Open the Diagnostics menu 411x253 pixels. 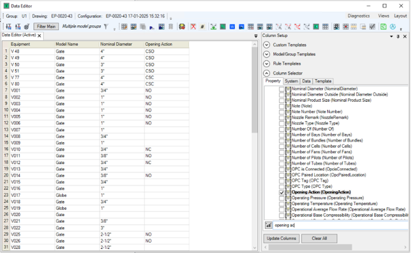click(x=358, y=16)
